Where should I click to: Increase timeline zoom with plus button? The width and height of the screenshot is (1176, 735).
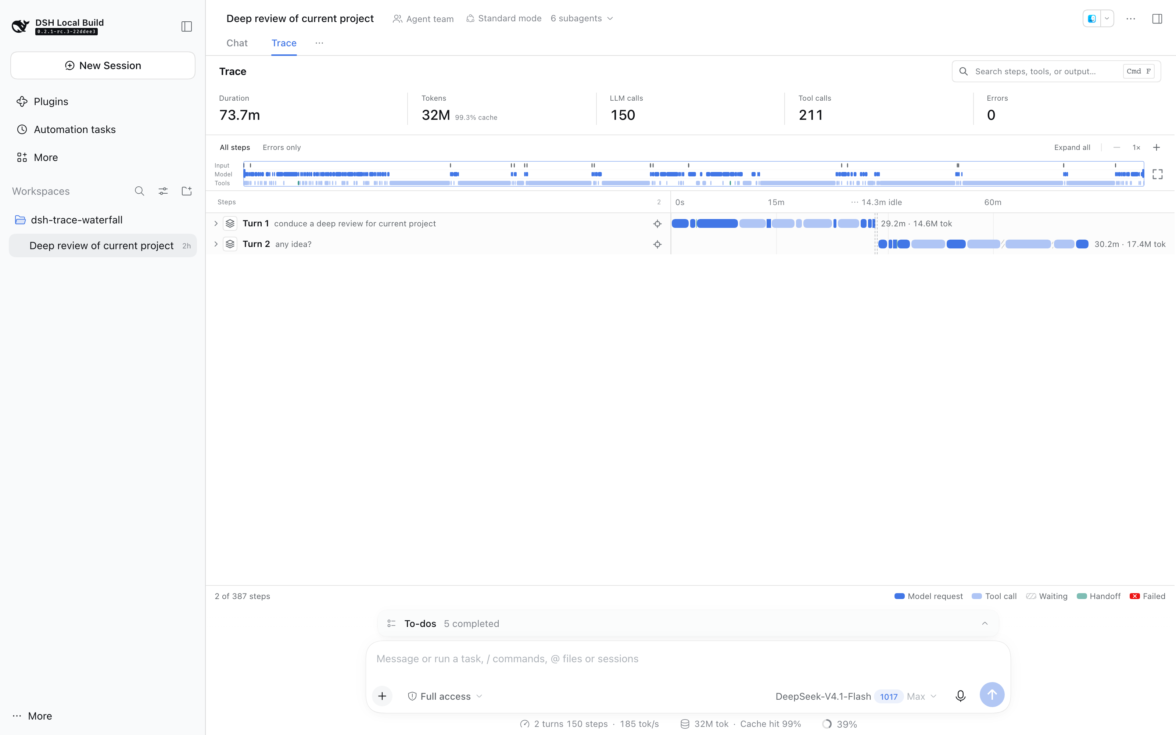(1157, 147)
